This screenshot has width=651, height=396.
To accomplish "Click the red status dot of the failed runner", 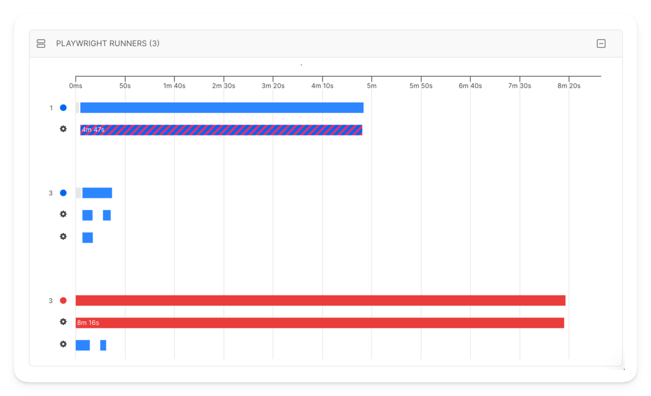I will [x=63, y=301].
